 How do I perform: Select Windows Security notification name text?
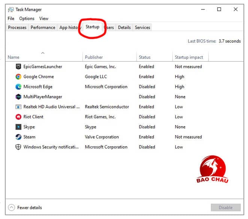point(51,147)
